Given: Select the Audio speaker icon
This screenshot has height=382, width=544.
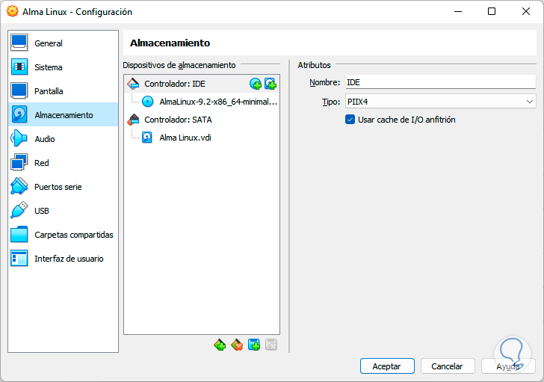Looking at the screenshot, I should tap(19, 139).
